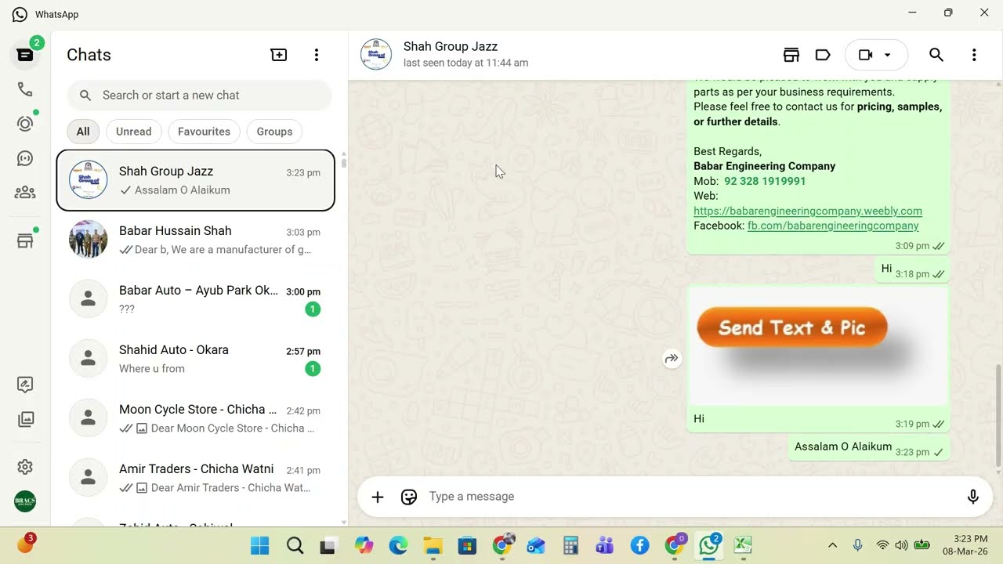The image size is (1003, 564).
Task: Select the Groups chats filter
Action: coord(274,132)
